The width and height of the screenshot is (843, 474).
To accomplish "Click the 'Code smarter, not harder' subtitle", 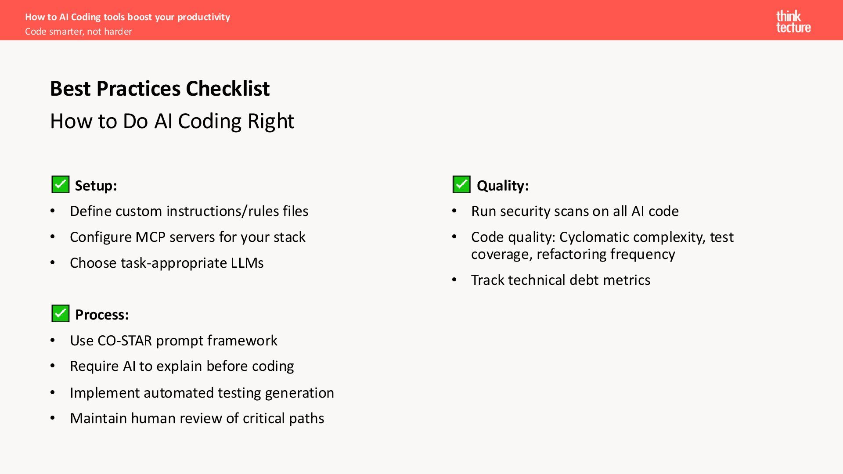I will click(x=79, y=32).
